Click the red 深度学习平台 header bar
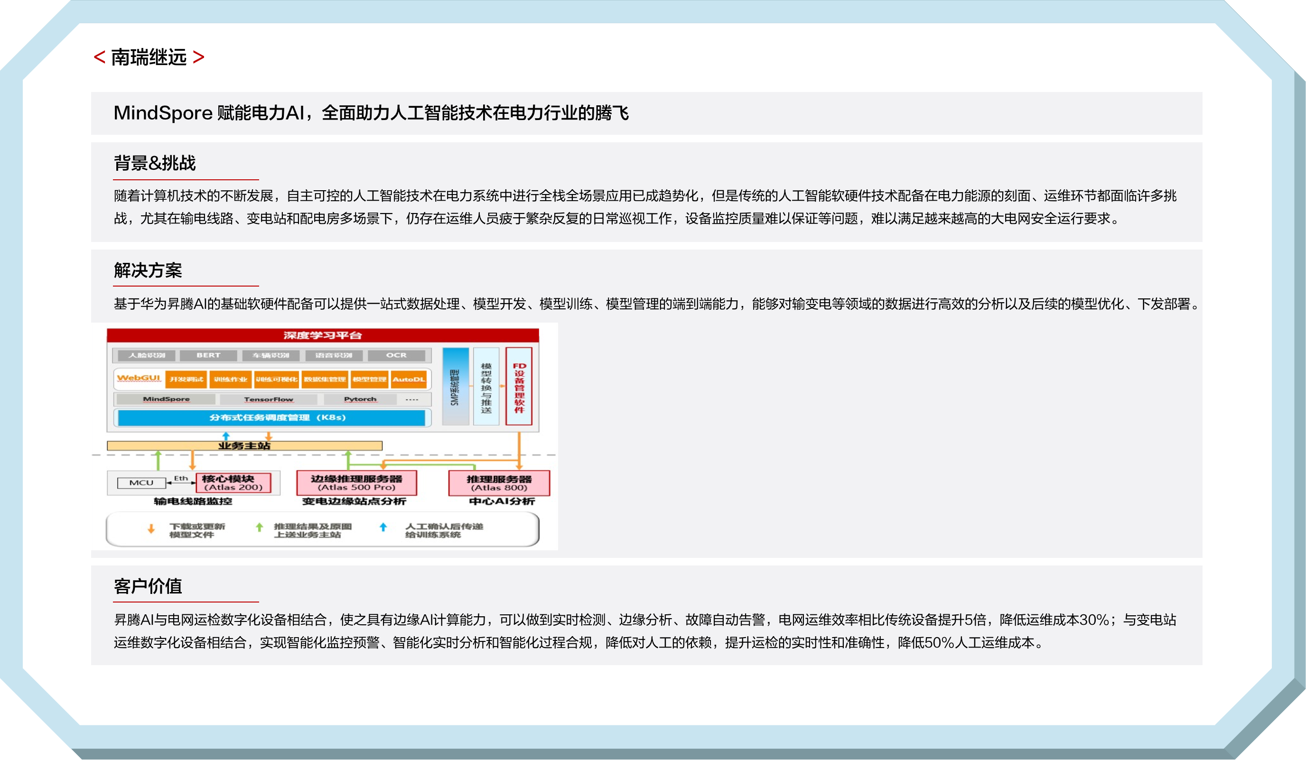This screenshot has height=760, width=1306. point(322,335)
